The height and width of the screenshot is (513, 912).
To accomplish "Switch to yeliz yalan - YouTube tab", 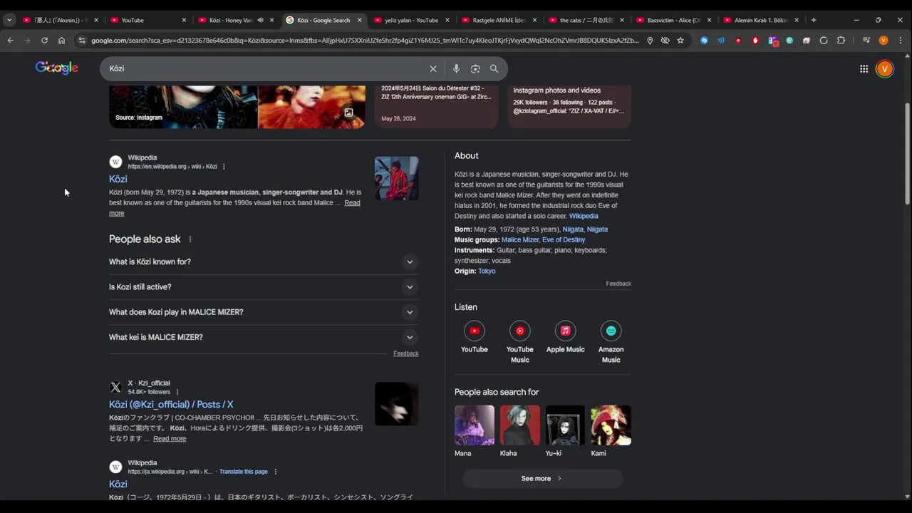I will pyautogui.click(x=410, y=20).
